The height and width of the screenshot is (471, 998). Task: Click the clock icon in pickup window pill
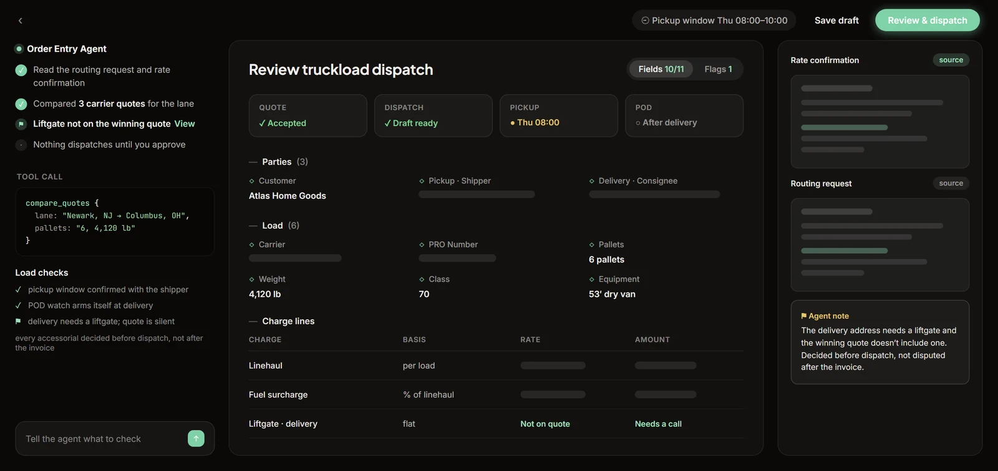pos(645,21)
